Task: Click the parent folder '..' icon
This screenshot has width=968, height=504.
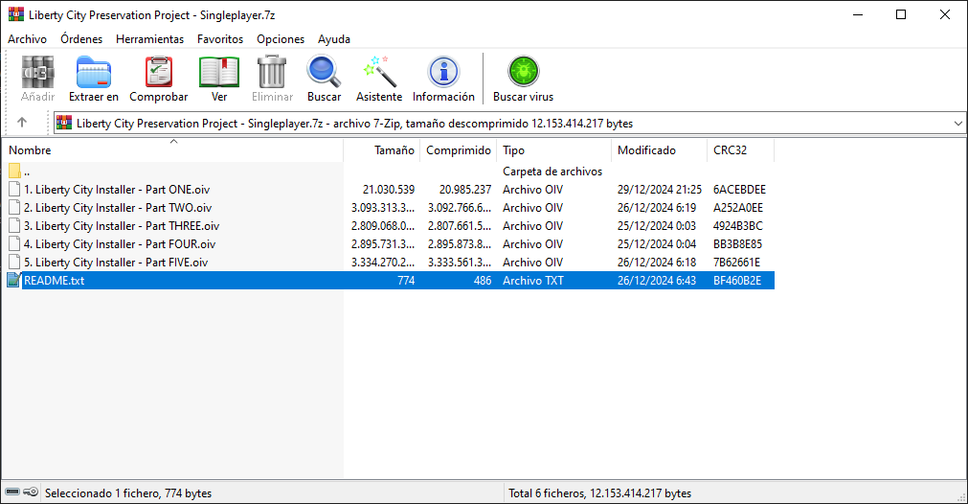Action: click(14, 172)
